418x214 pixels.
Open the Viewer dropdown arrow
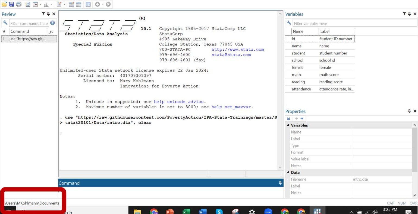(40, 4)
